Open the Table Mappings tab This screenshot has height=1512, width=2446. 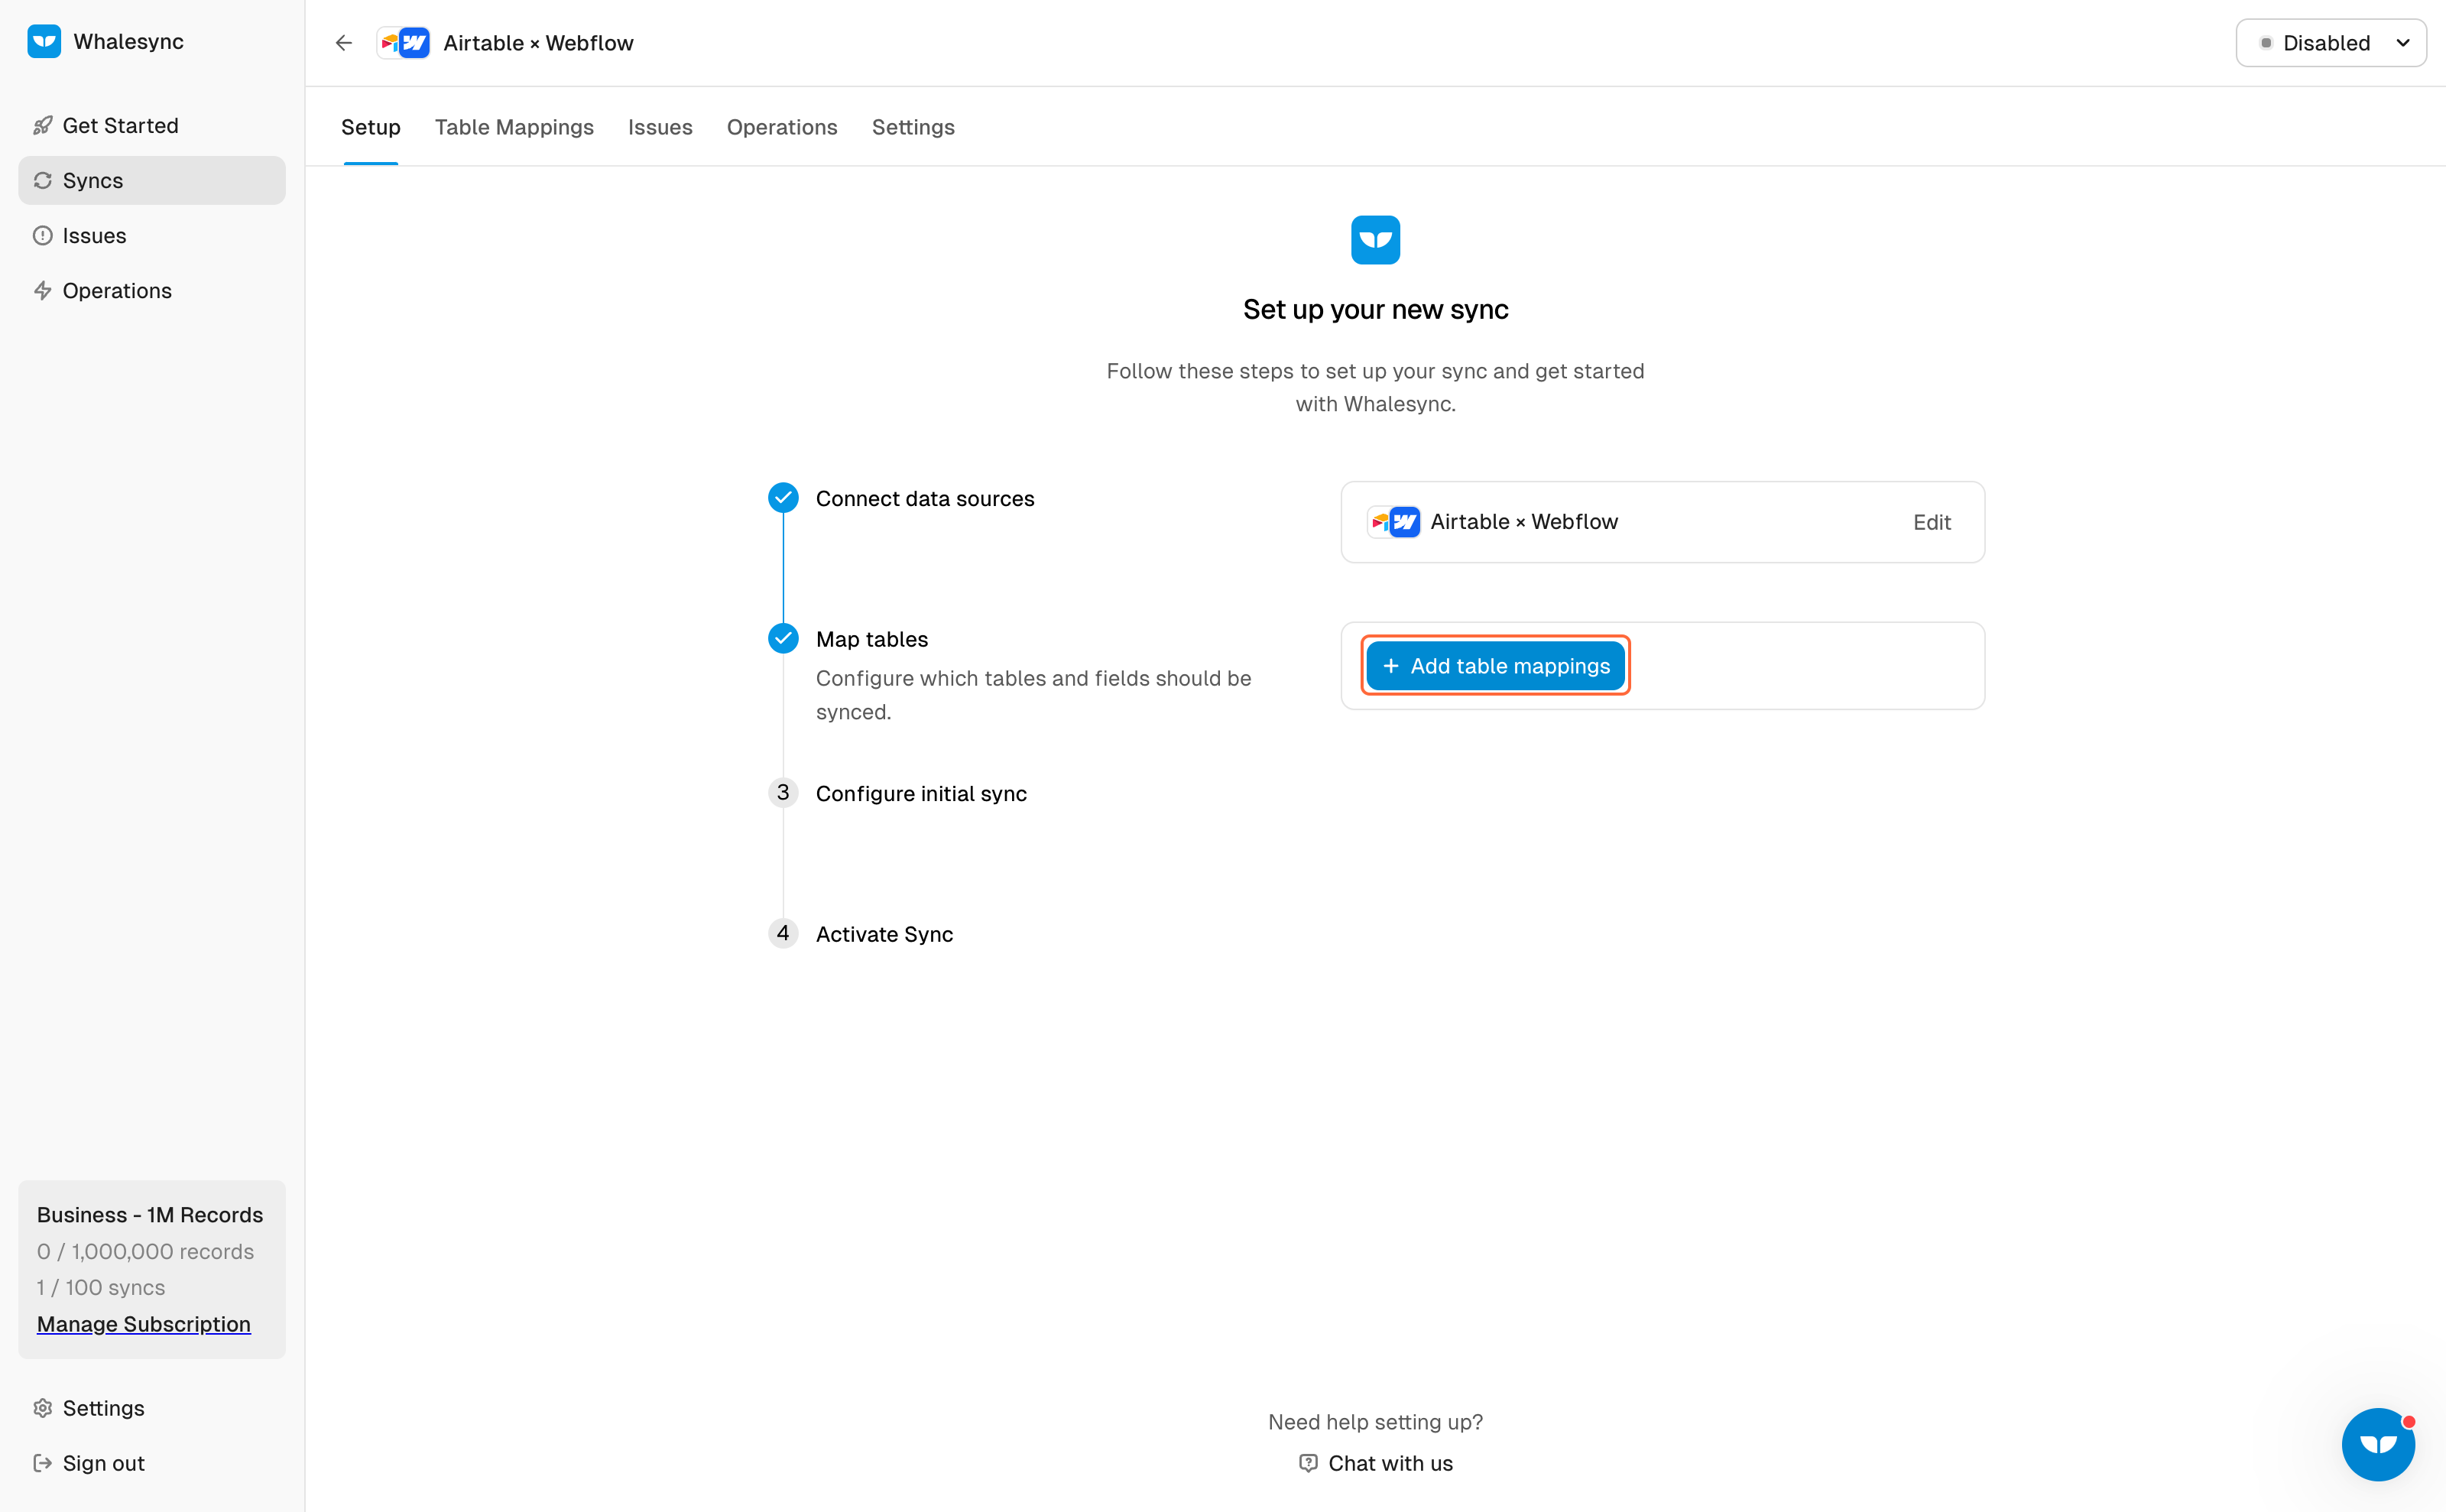(x=514, y=127)
